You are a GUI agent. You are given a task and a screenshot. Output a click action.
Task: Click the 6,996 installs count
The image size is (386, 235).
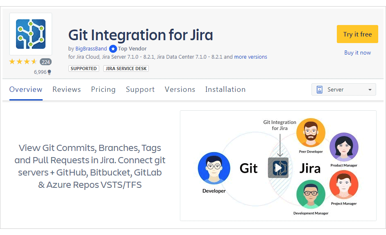click(x=40, y=72)
